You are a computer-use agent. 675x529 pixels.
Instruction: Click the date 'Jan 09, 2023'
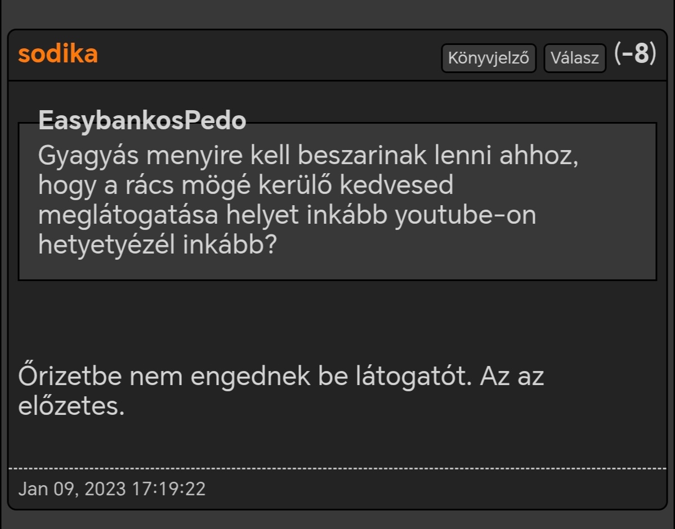[71, 489]
